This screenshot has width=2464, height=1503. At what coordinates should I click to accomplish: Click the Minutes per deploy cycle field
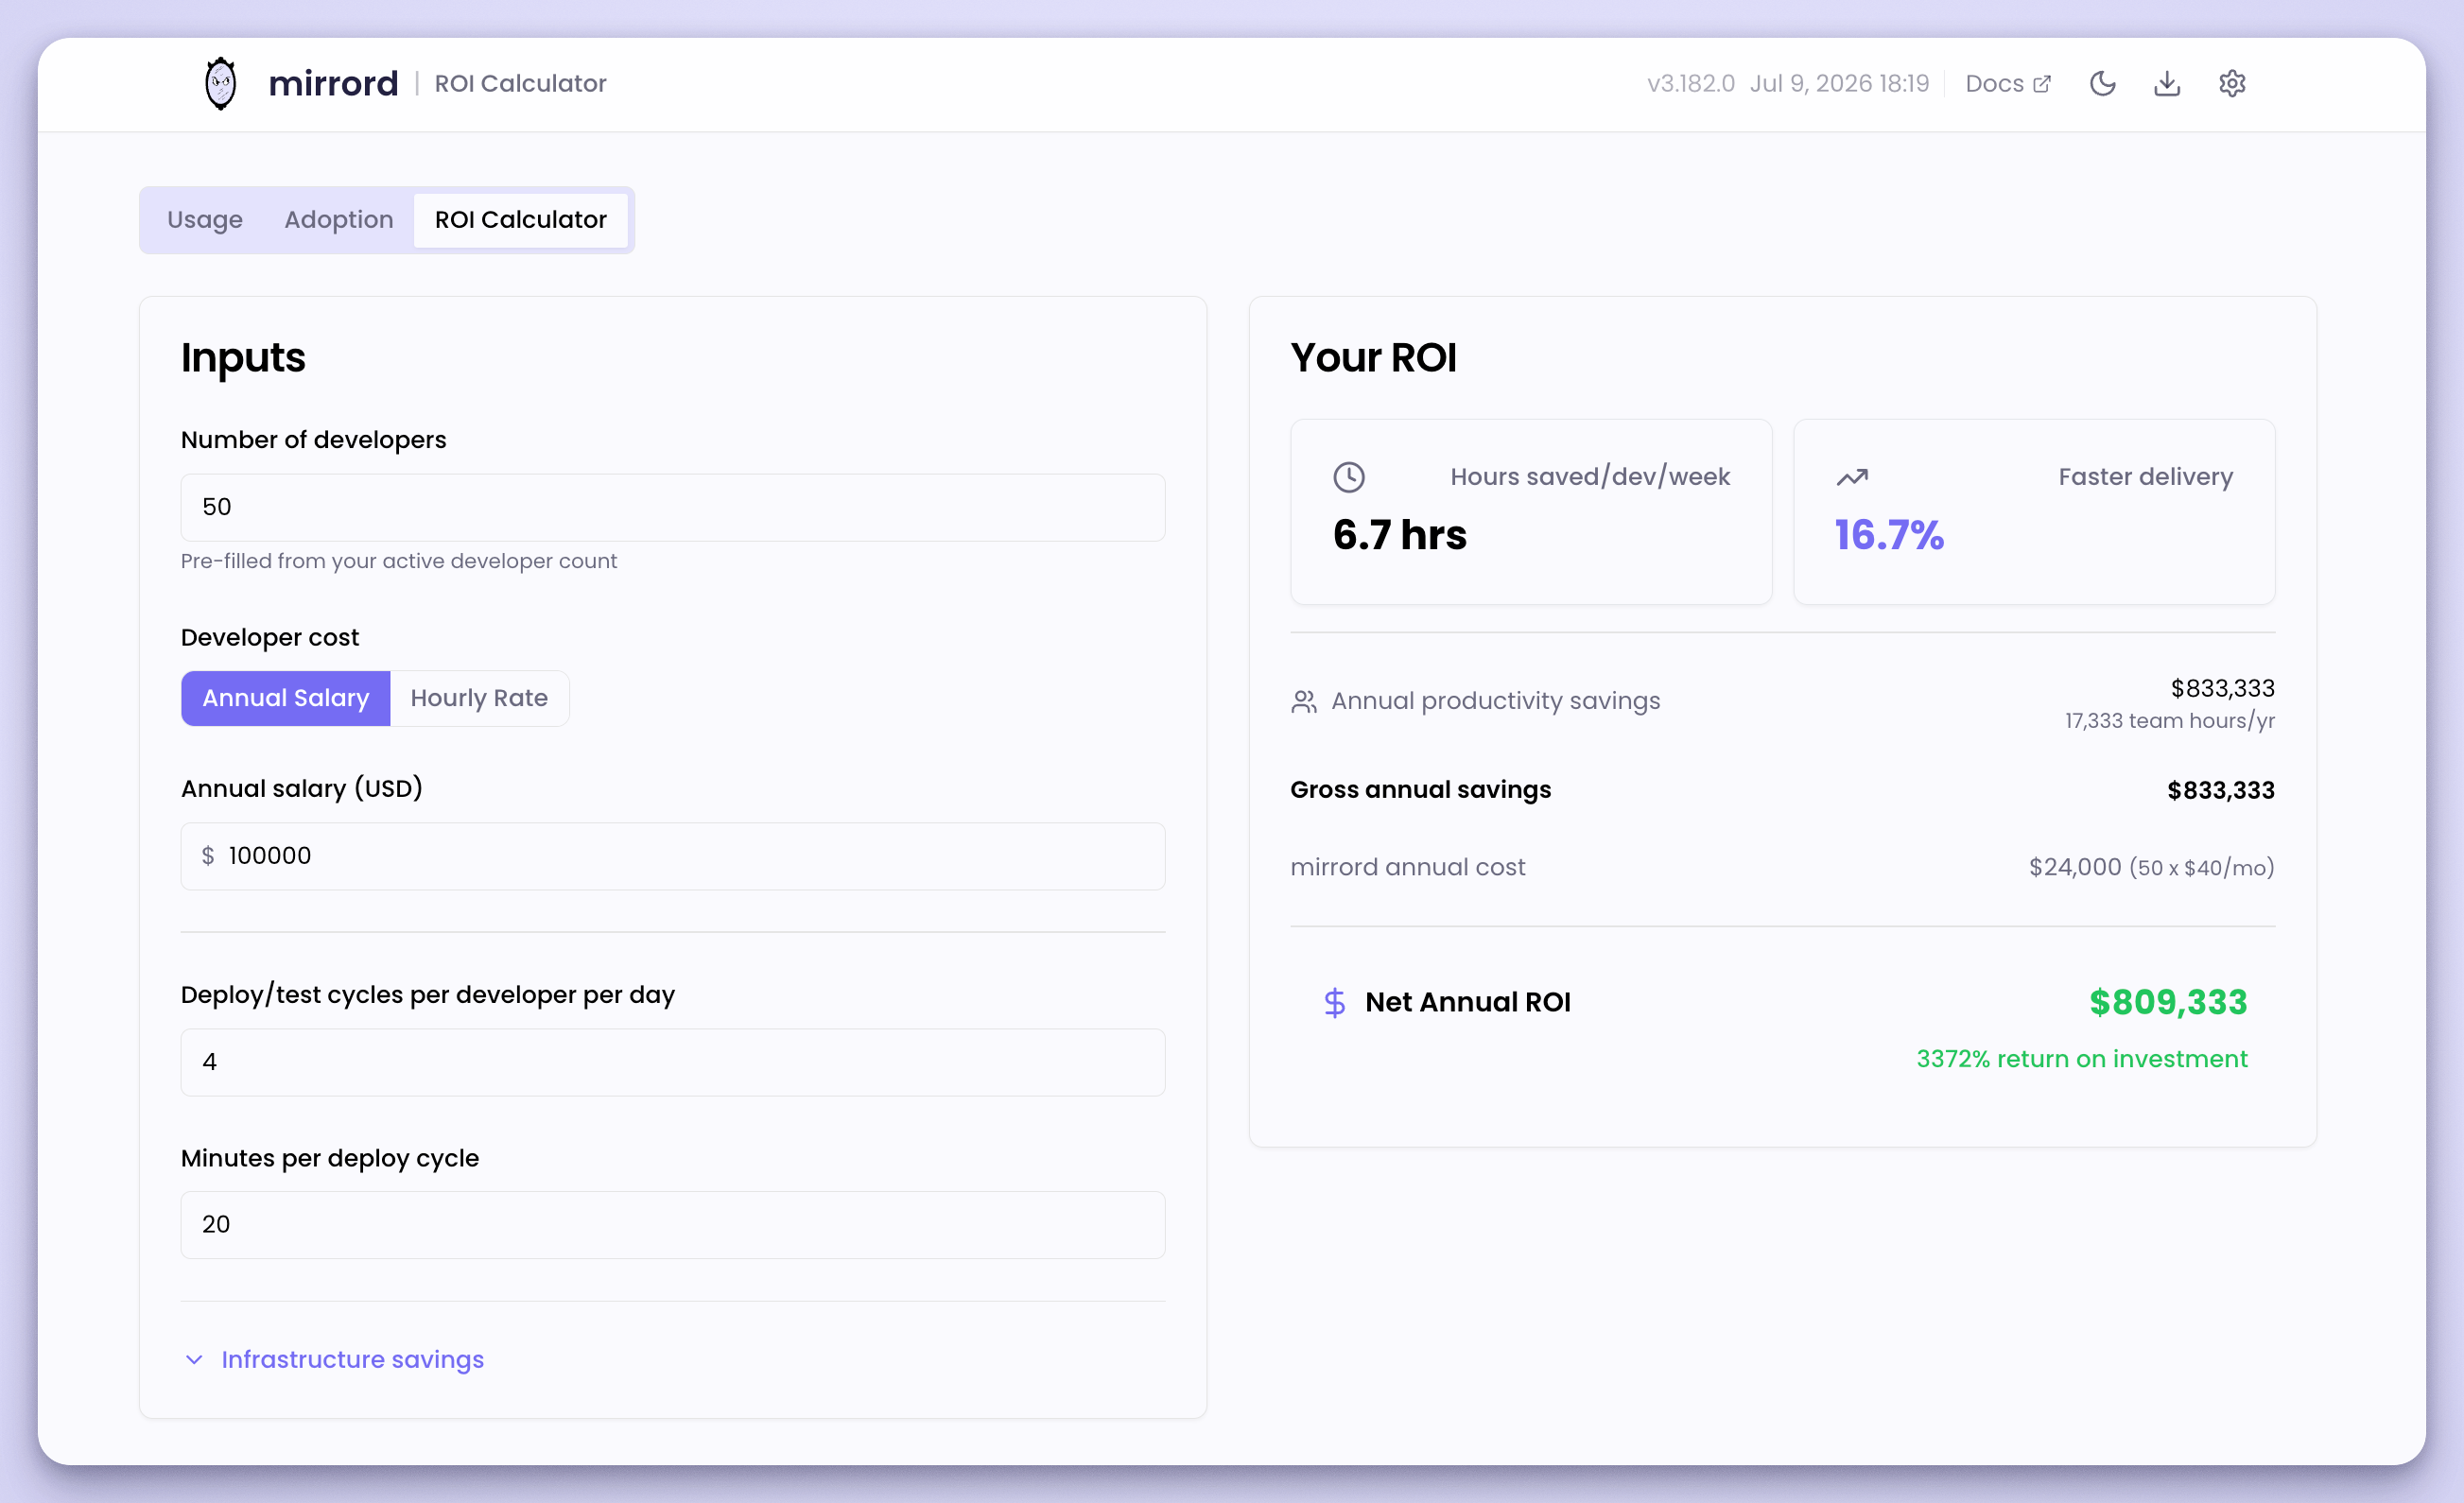click(673, 1225)
